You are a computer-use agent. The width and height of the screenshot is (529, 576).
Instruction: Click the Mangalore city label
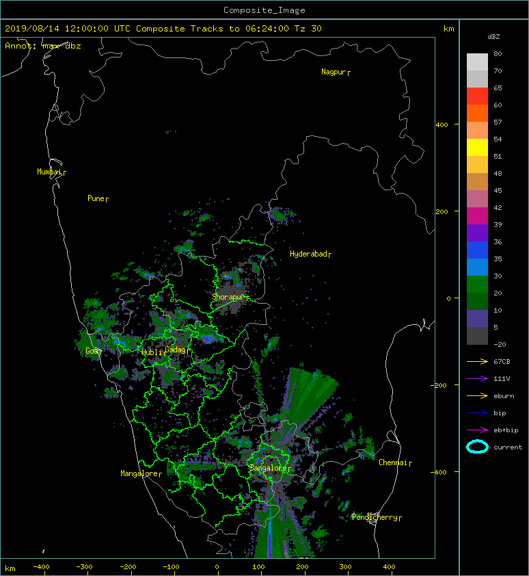(141, 473)
